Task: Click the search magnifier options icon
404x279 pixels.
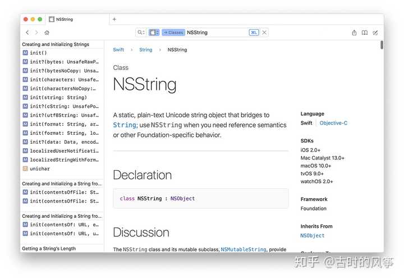Action: pyautogui.click(x=141, y=33)
